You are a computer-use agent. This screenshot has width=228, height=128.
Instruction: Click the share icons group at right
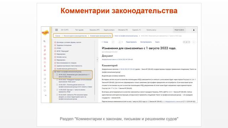tap(186, 42)
